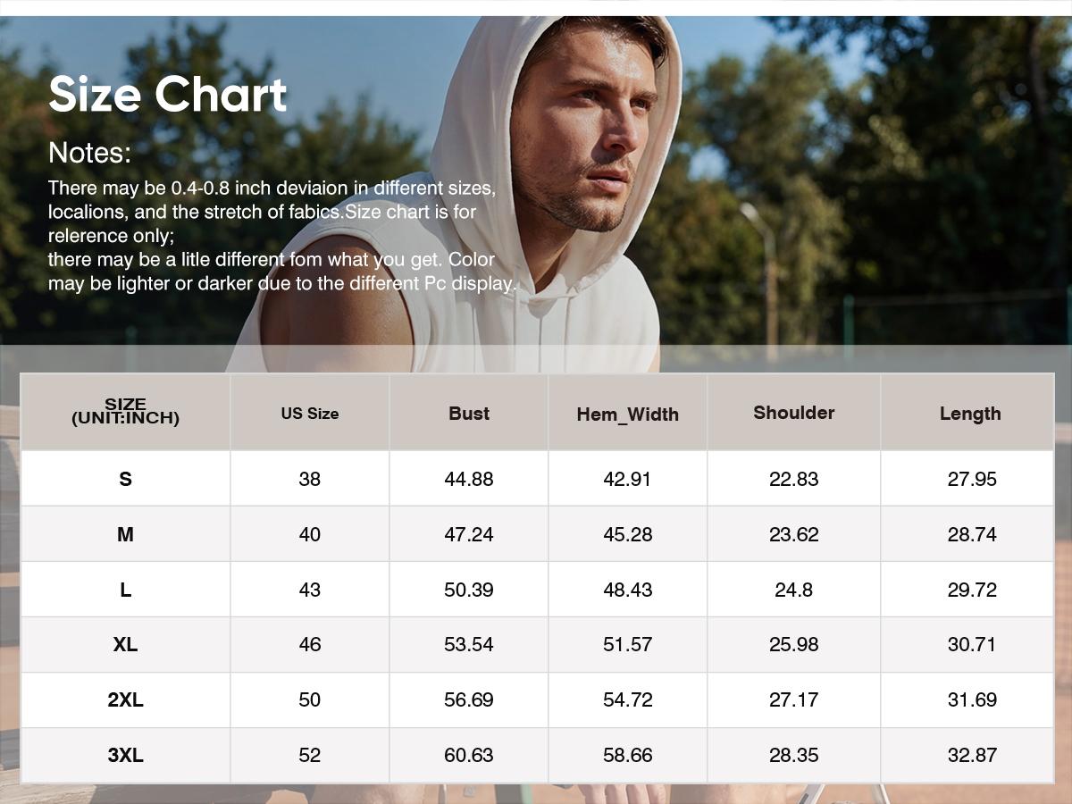Click the 3XL size row label
The width and height of the screenshot is (1072, 804).
tap(125, 755)
